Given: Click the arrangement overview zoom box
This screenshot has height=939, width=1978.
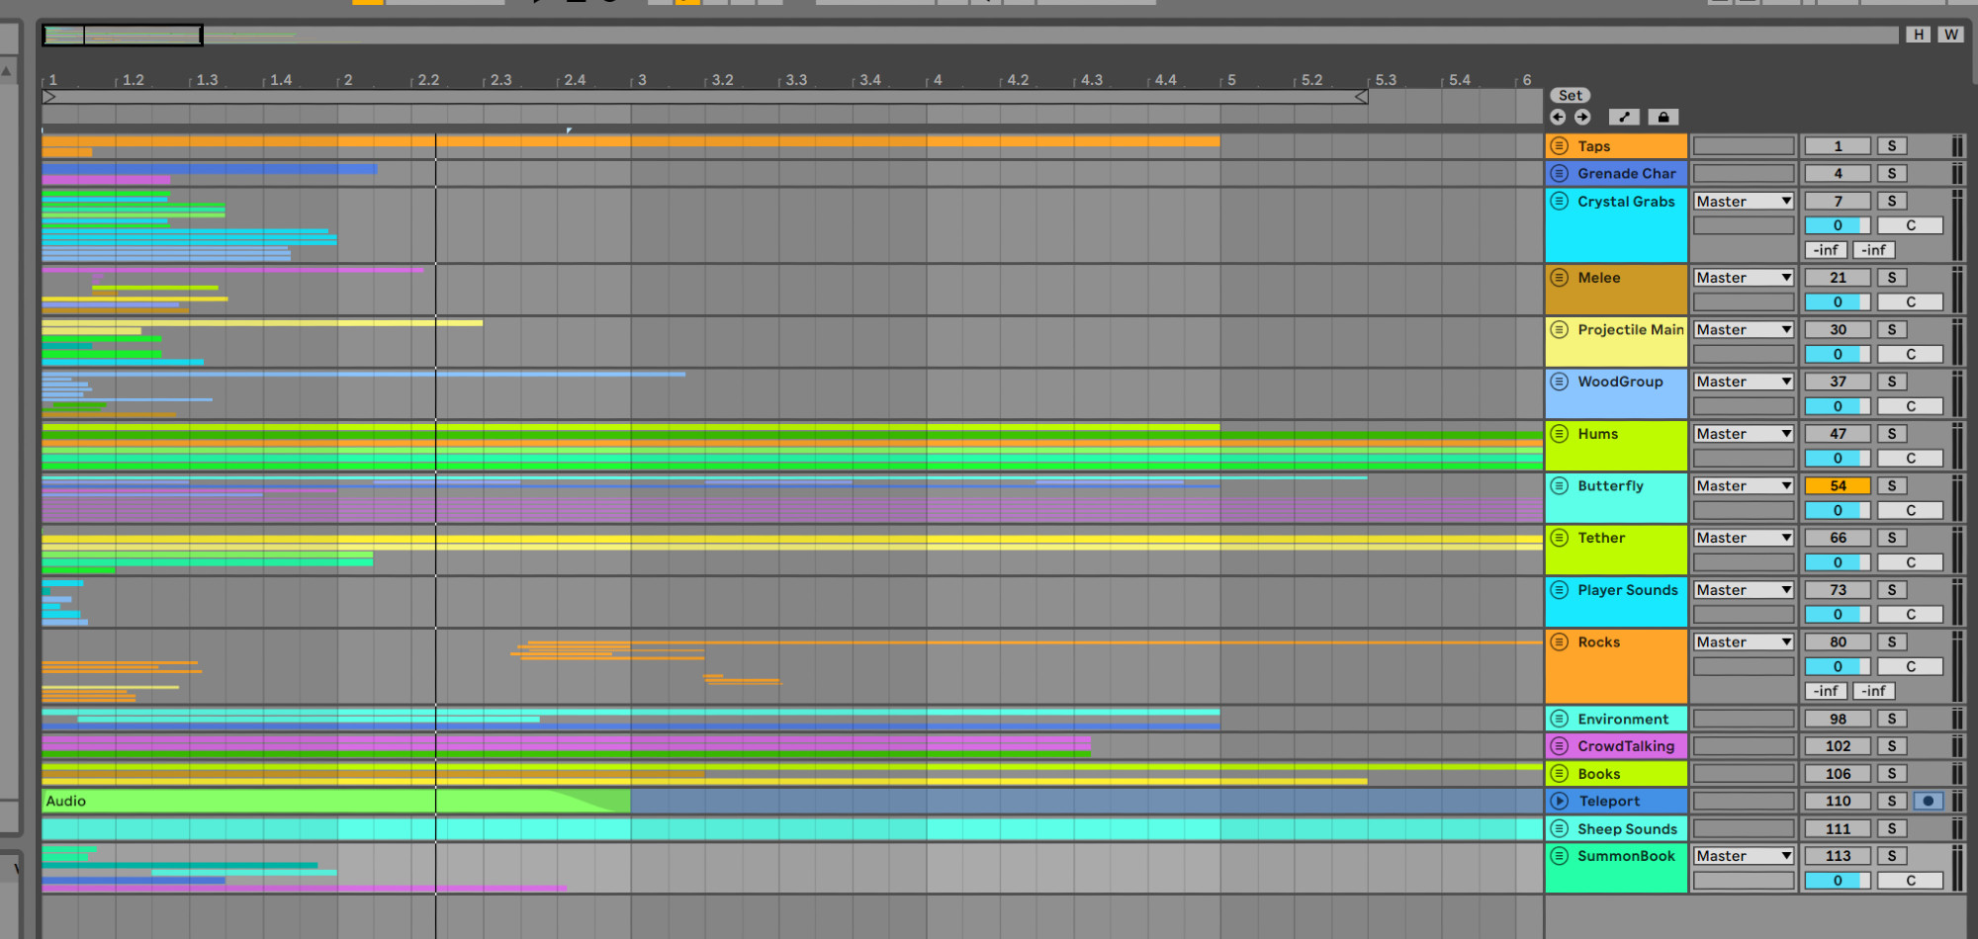Looking at the screenshot, I should tap(123, 36).
